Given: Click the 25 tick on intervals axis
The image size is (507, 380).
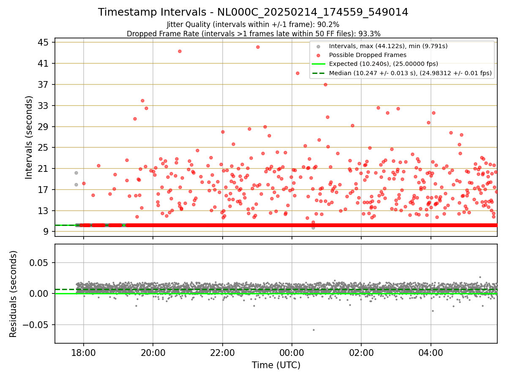Looking at the screenshot, I should pyautogui.click(x=44, y=147).
